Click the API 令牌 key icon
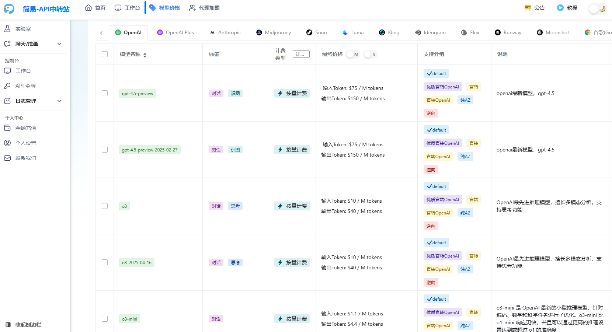 tap(7, 86)
